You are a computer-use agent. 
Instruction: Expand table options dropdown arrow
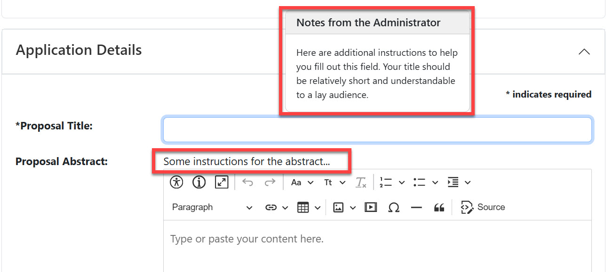318,208
